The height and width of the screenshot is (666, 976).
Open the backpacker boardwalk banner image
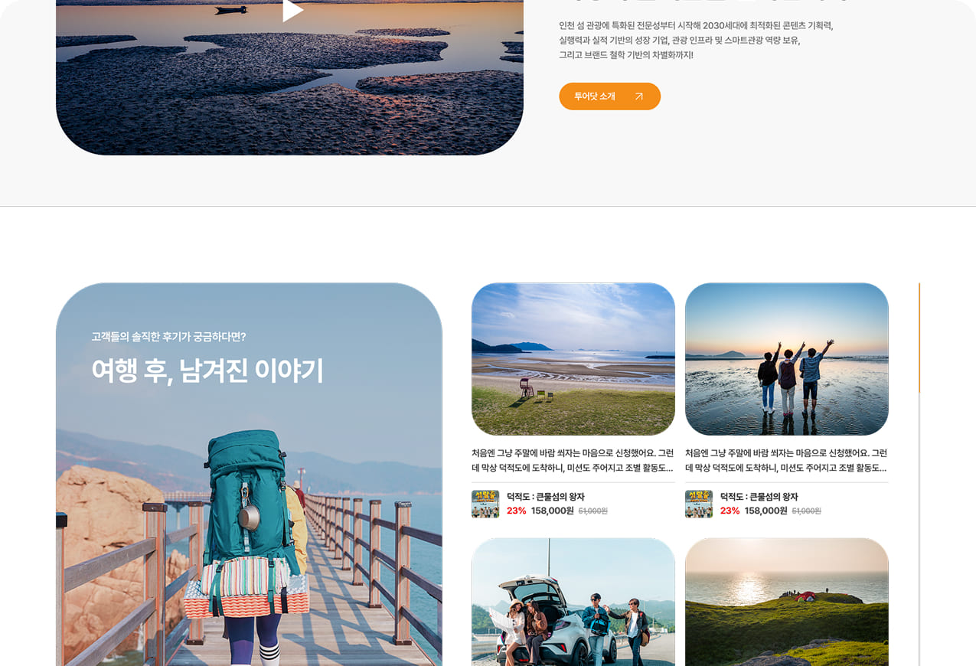click(249, 536)
